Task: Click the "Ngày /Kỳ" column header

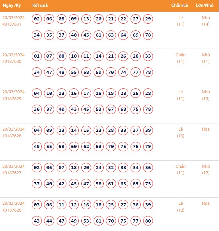Action: pos(12,6)
